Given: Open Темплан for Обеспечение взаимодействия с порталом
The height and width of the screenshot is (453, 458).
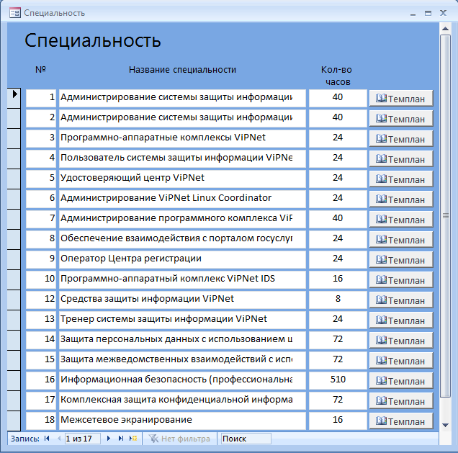Looking at the screenshot, I should [400, 240].
